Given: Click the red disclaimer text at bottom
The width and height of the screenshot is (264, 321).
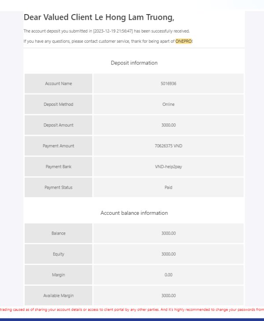Looking at the screenshot, I should 132,309.
